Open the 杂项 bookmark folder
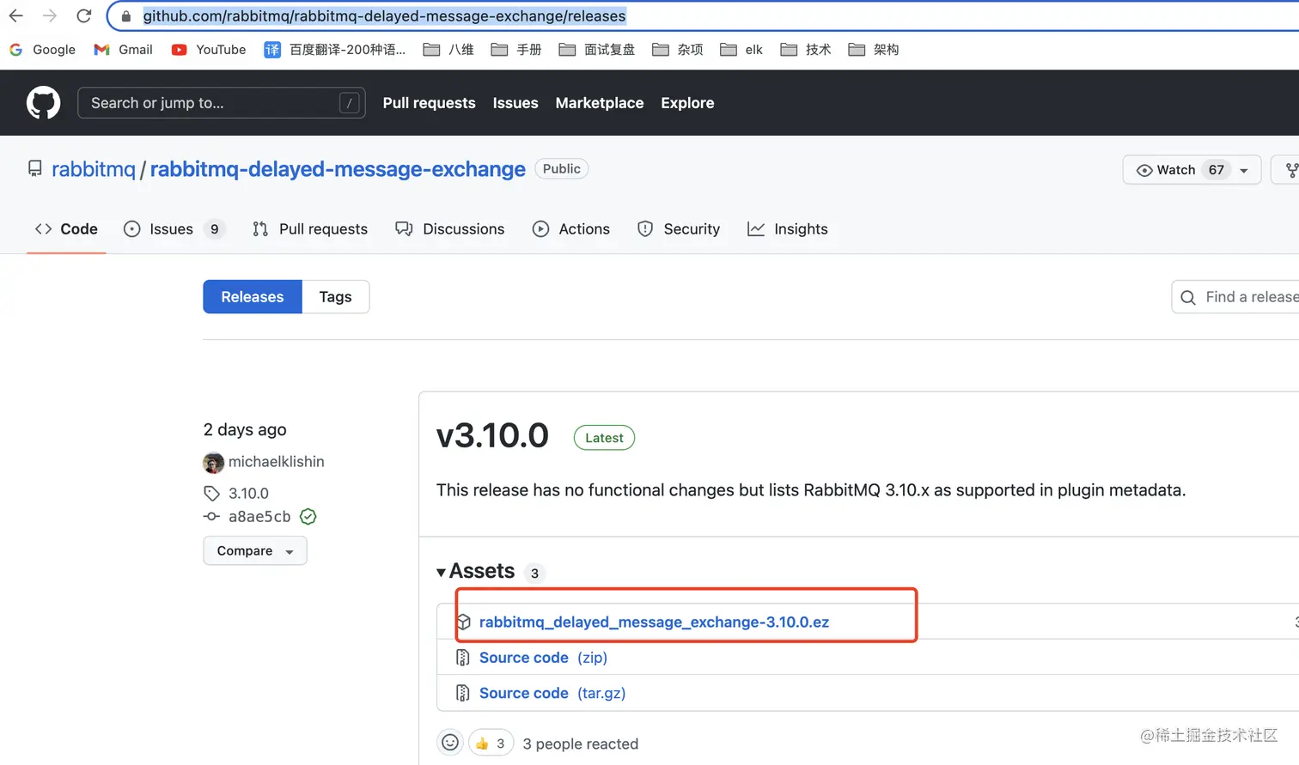1299x765 pixels. [678, 50]
